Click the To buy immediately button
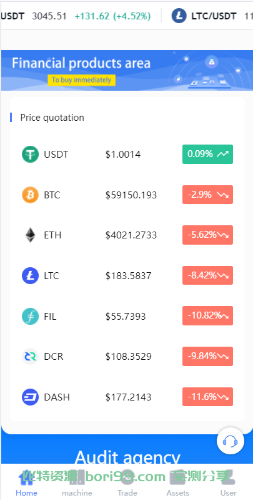 click(81, 80)
